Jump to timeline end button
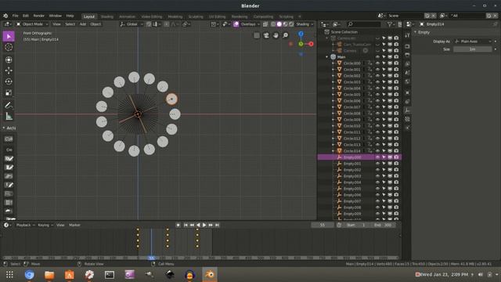The height and width of the screenshot is (282, 501). click(217, 225)
